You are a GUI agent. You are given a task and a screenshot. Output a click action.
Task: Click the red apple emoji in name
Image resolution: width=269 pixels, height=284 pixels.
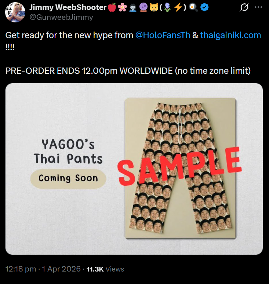click(112, 7)
